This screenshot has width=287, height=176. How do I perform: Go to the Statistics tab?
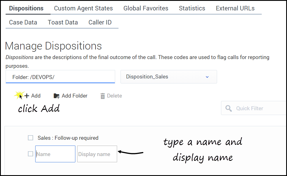click(192, 8)
